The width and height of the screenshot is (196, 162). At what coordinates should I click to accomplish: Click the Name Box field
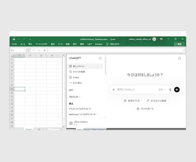tap(17, 50)
